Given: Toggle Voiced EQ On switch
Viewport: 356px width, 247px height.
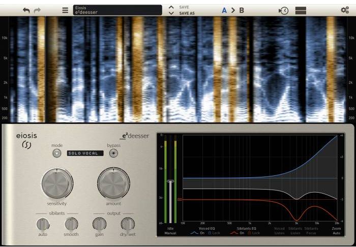Looking at the screenshot, I should (202, 233).
